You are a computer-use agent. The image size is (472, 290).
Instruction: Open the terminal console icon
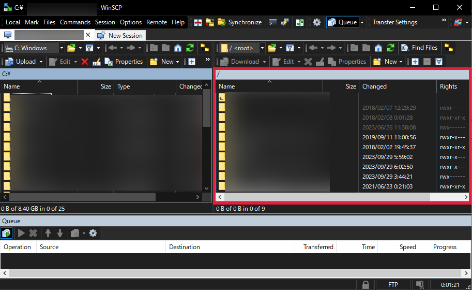click(273, 22)
